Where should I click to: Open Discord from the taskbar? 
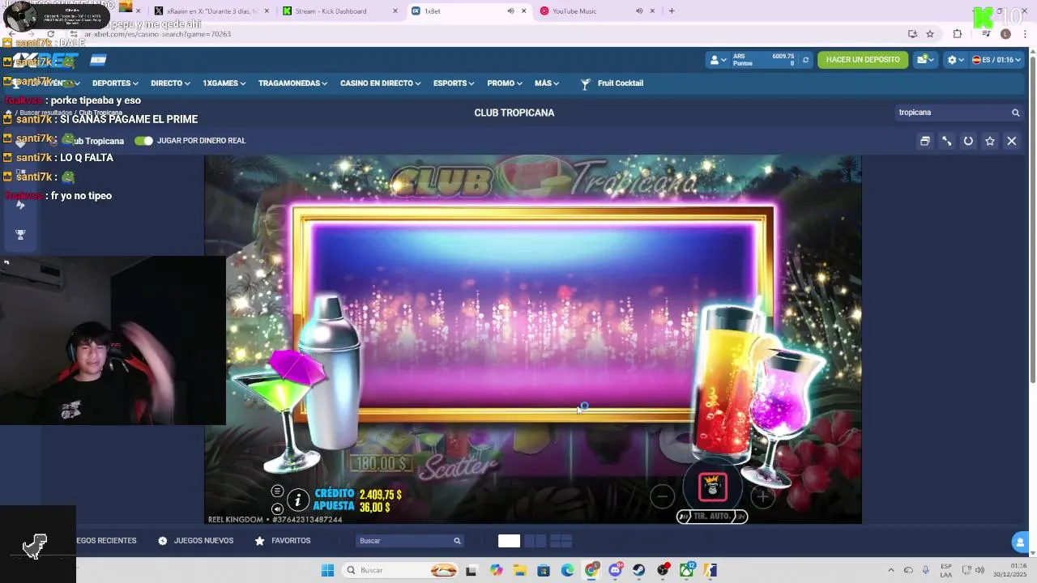point(616,570)
